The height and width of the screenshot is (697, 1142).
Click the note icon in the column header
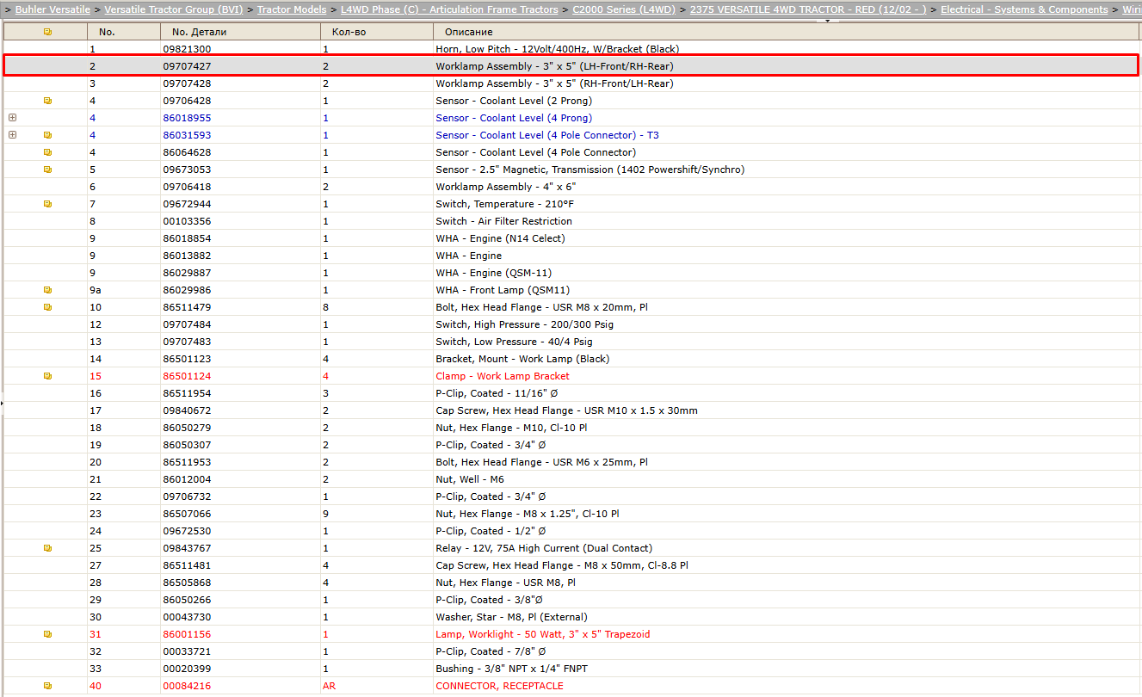coord(47,32)
